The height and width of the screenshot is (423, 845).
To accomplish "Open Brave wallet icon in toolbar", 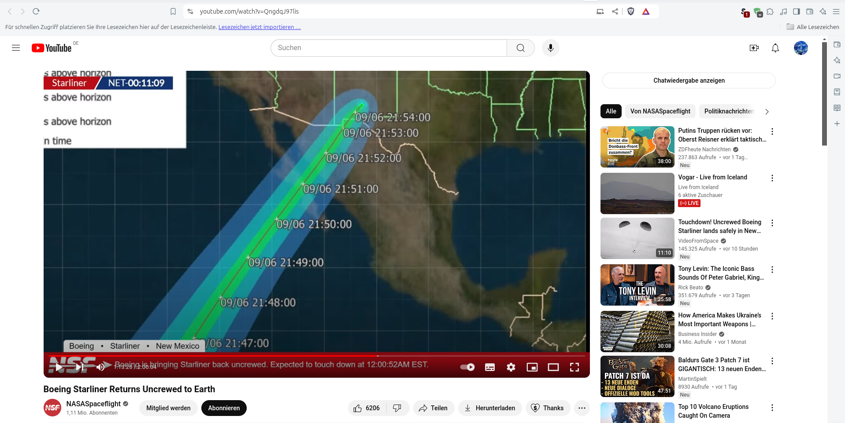I will (x=810, y=11).
